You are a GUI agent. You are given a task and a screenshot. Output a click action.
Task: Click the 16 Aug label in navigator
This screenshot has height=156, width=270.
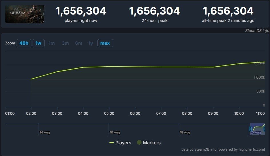(x=115, y=132)
